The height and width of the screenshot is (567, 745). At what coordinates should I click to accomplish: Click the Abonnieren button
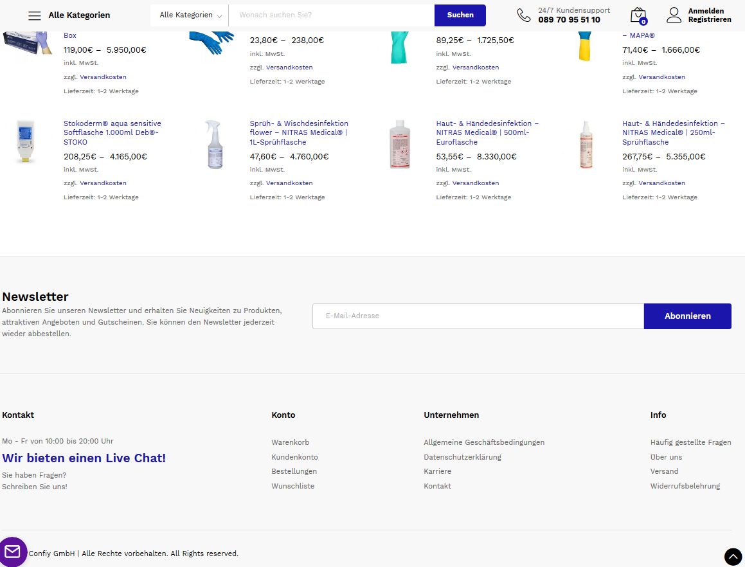tap(688, 316)
